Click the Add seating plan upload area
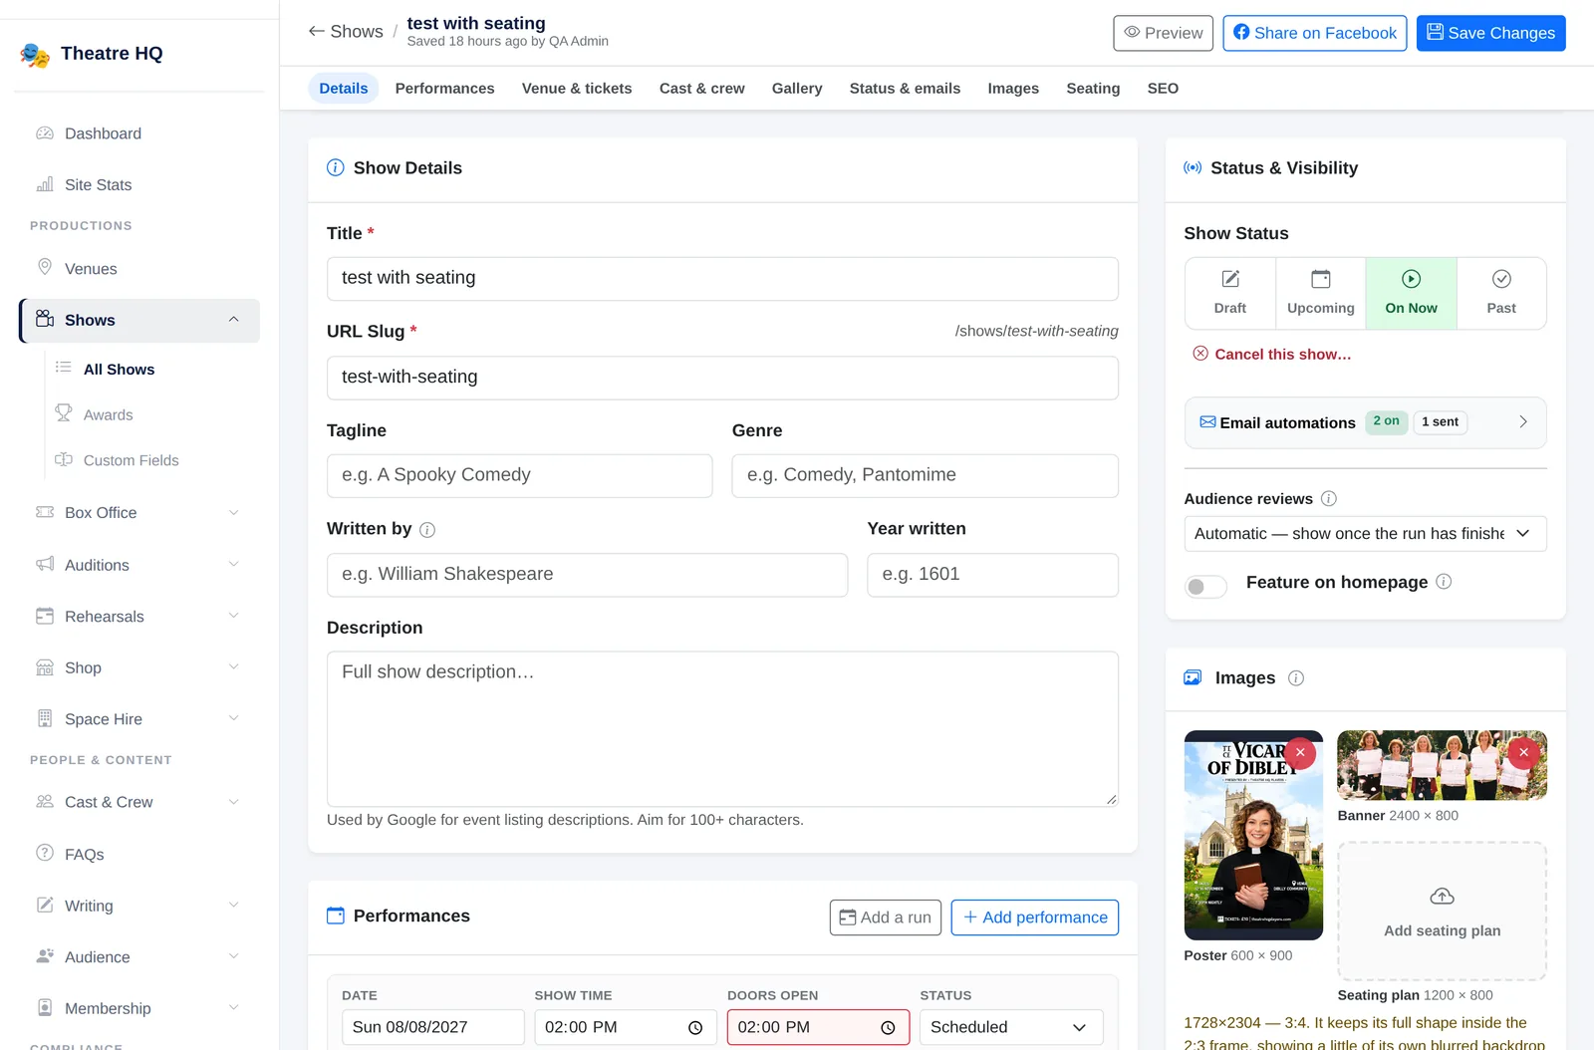Screen dimensions: 1594x1050 click(1443, 912)
